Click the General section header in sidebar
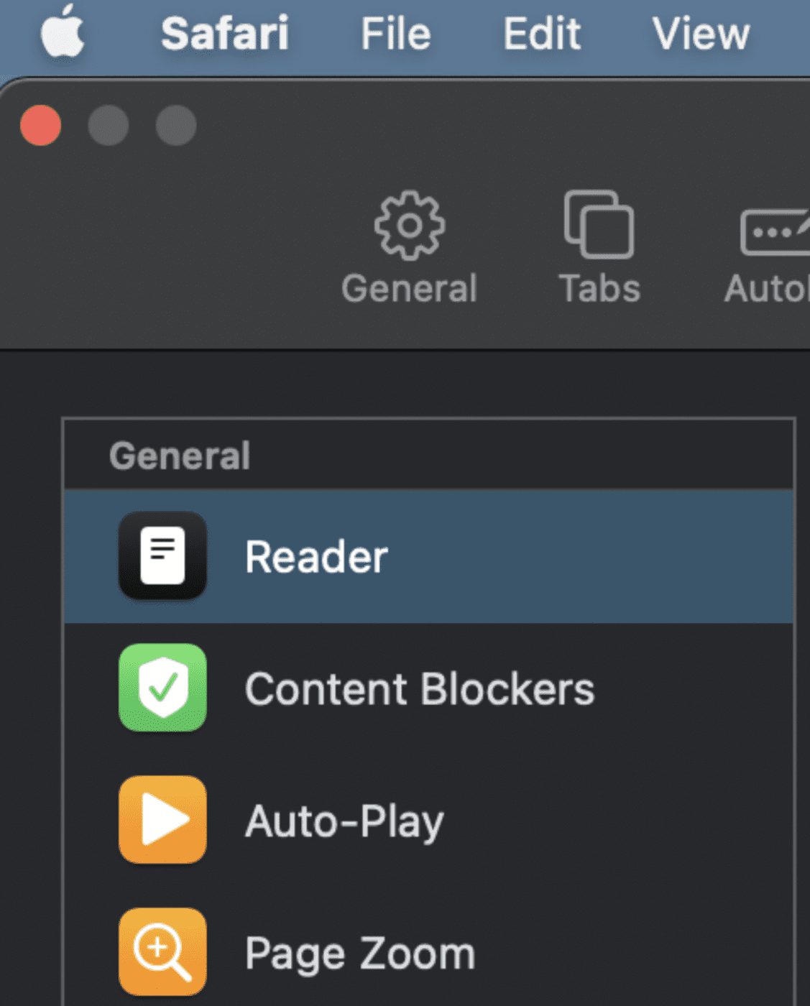810x1006 pixels. [x=180, y=456]
